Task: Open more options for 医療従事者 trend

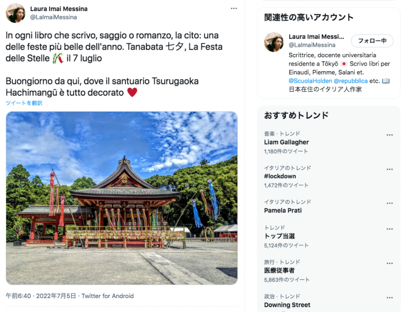Action: pos(389,263)
